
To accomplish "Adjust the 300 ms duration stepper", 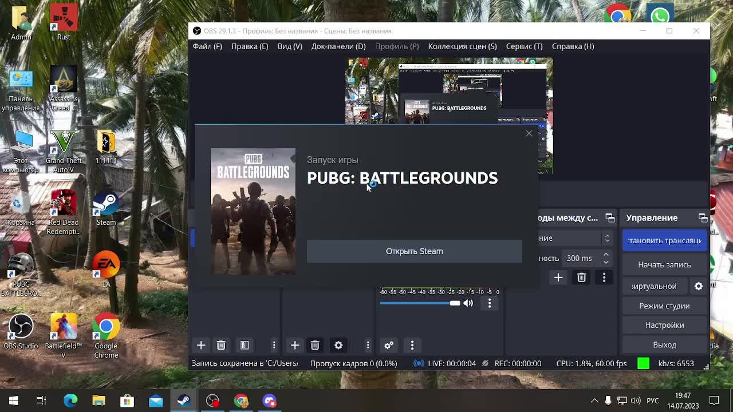I will pos(606,258).
